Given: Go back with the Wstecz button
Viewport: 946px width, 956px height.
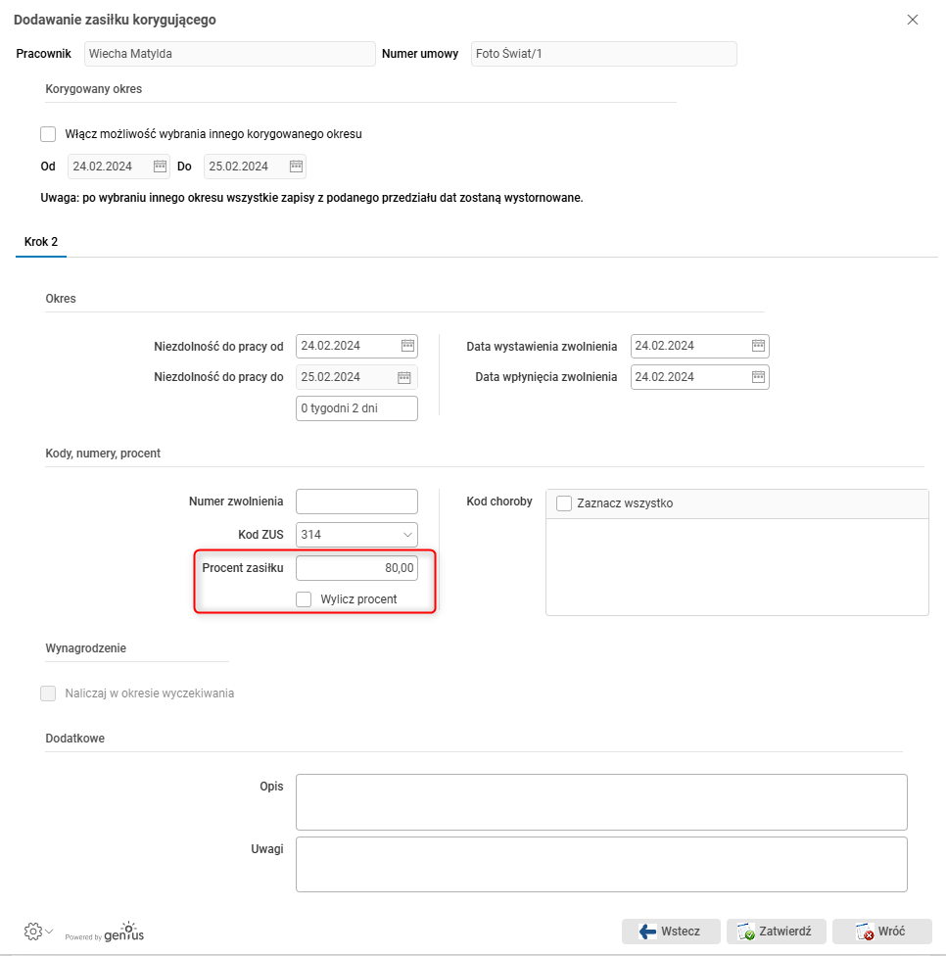Looking at the screenshot, I should point(671,931).
